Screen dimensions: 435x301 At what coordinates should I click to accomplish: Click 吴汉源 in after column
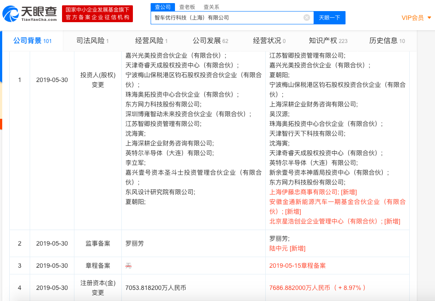tap(280, 114)
